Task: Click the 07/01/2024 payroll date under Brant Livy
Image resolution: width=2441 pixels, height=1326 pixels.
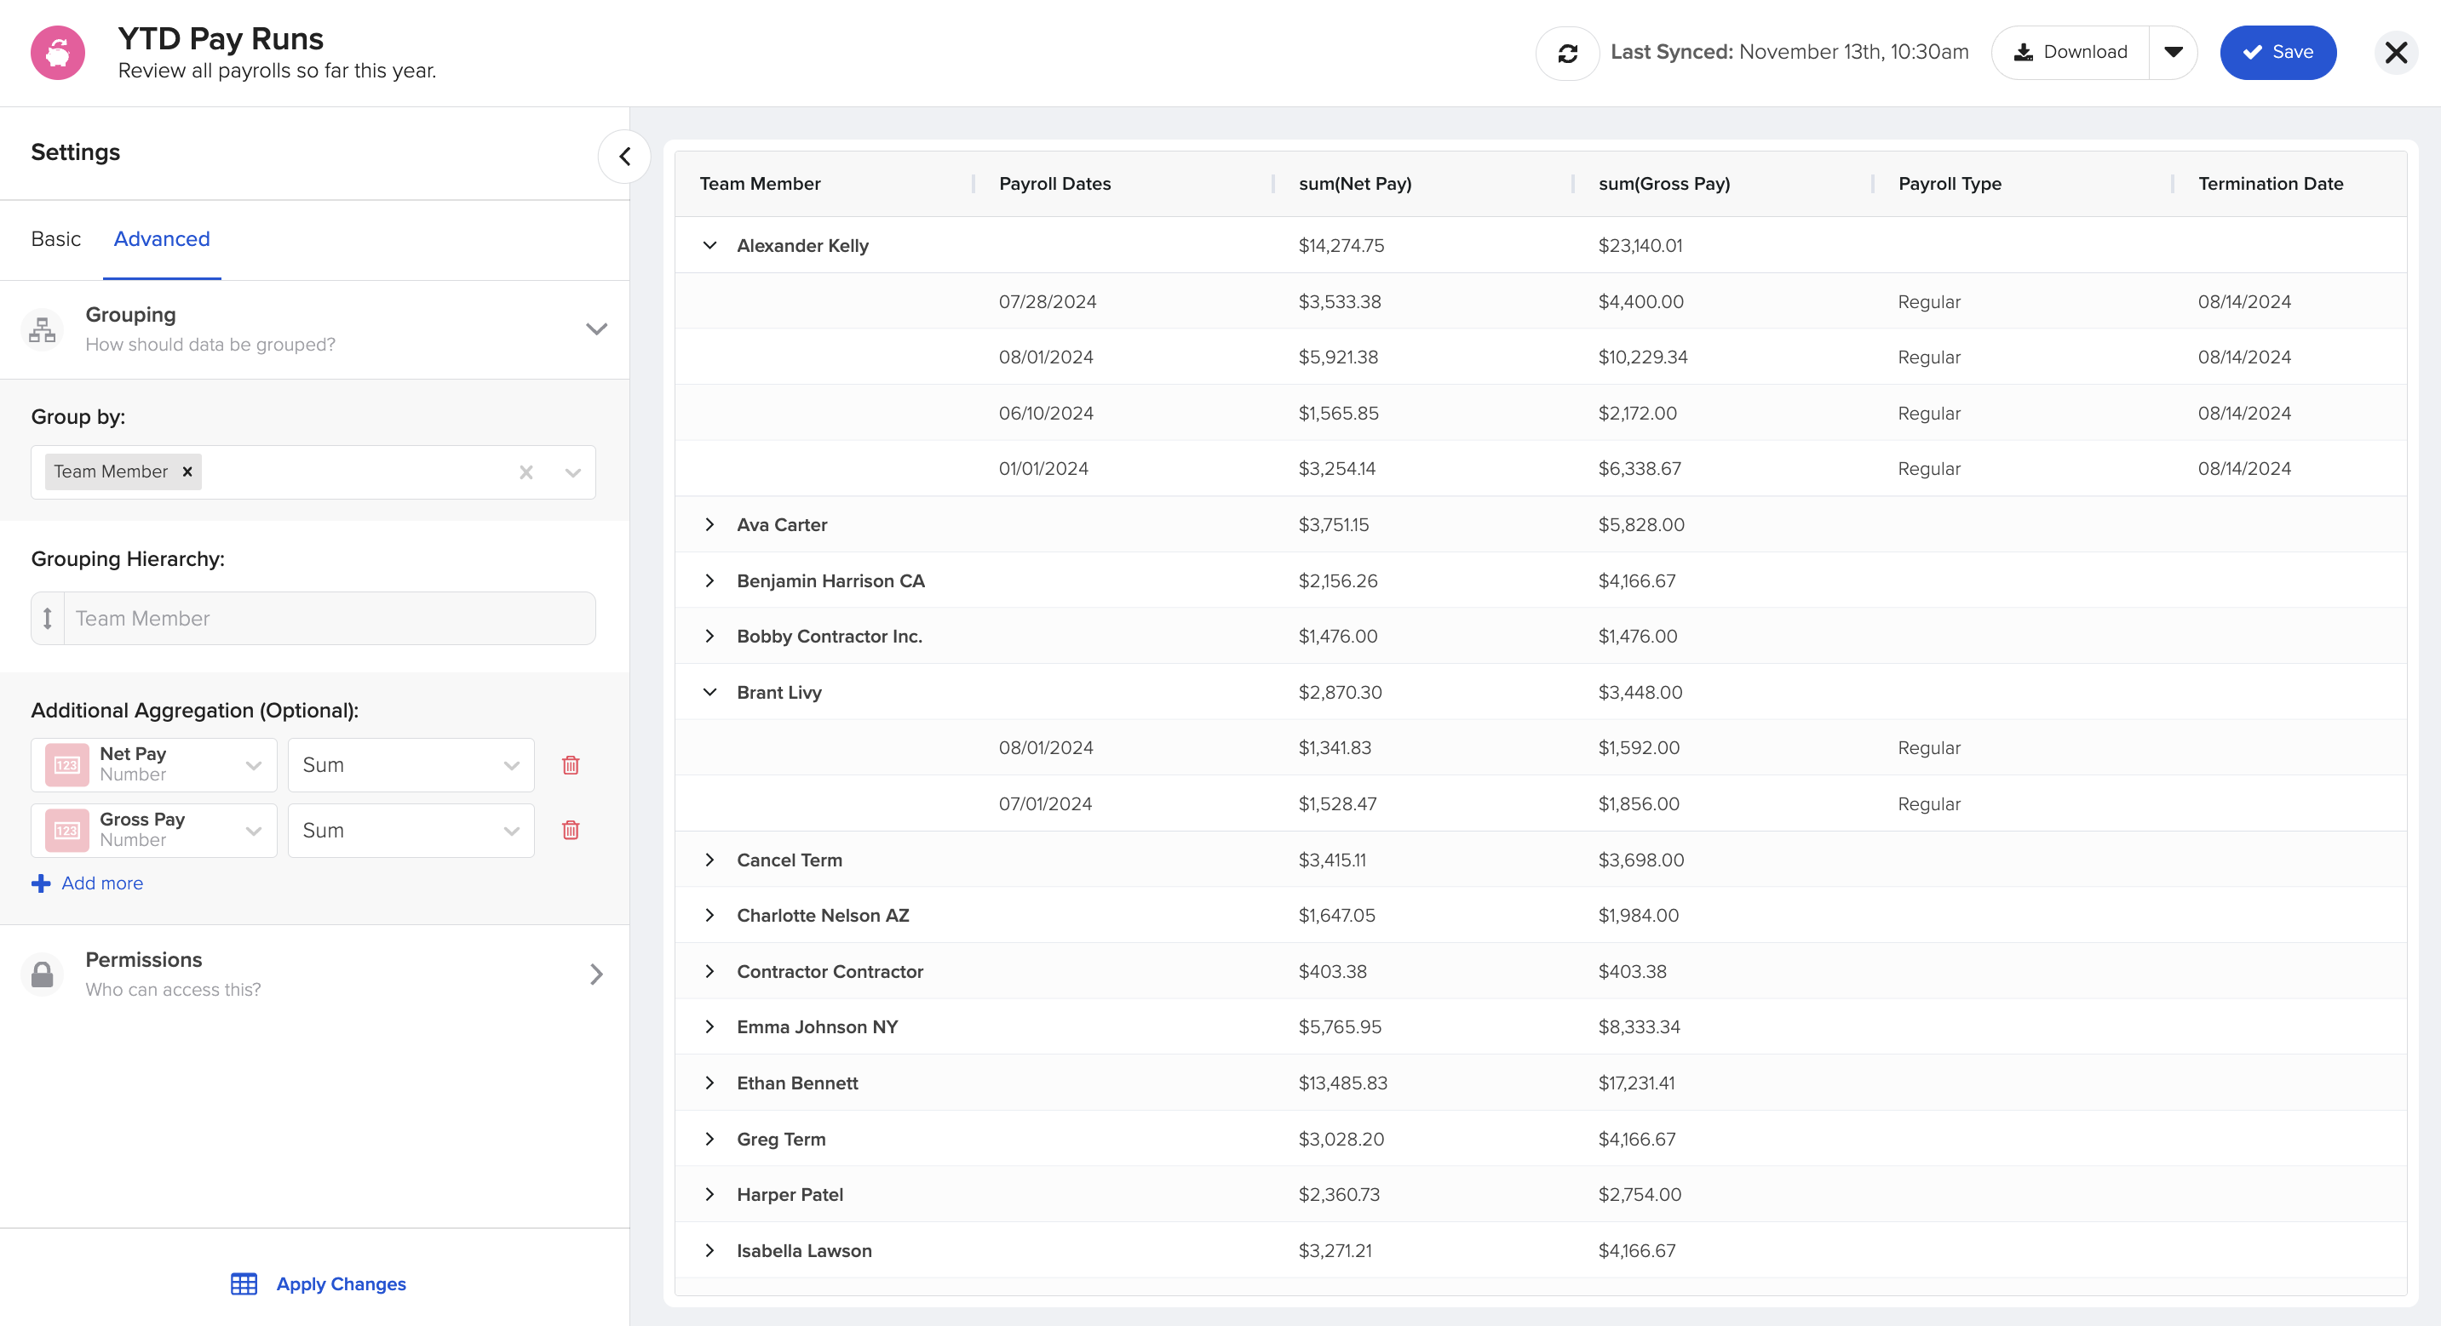Action: pos(1045,803)
